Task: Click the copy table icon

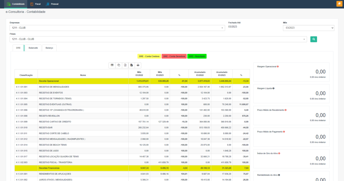Action: click(119, 65)
